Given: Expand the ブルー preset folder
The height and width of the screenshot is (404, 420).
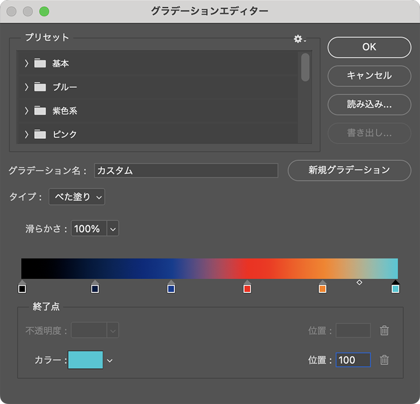Looking at the screenshot, I should [27, 87].
